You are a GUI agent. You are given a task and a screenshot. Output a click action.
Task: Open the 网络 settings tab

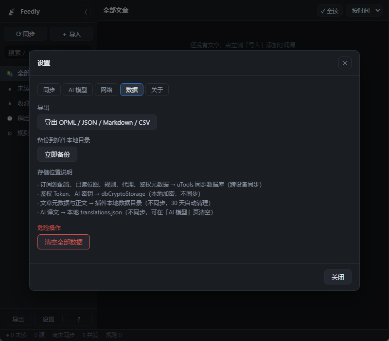pos(106,90)
